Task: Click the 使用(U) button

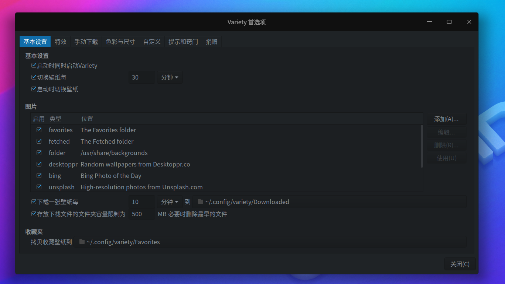Action: pyautogui.click(x=446, y=158)
